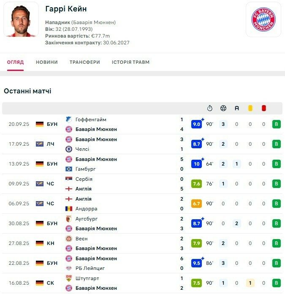Screen dimensions: 285x294
Task: Open the Трансфери tab
Action: 85,62
